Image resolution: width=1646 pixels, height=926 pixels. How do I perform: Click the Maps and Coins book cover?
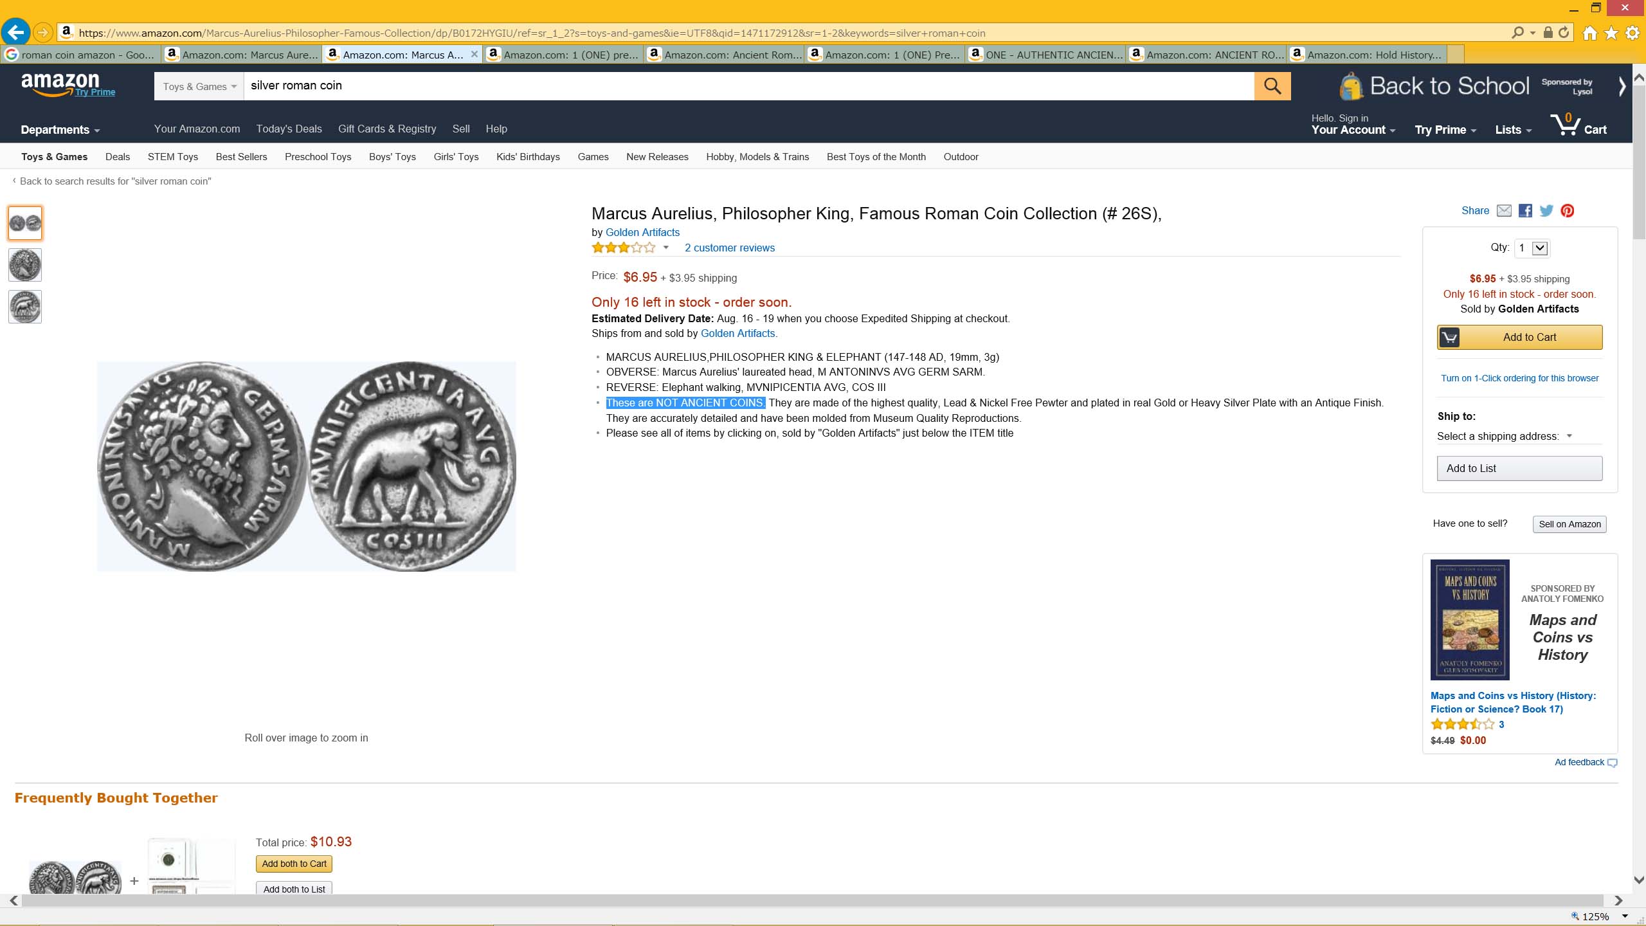tap(1470, 620)
